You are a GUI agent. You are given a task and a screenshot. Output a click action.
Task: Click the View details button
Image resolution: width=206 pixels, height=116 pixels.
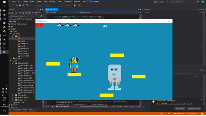(x=180, y=109)
